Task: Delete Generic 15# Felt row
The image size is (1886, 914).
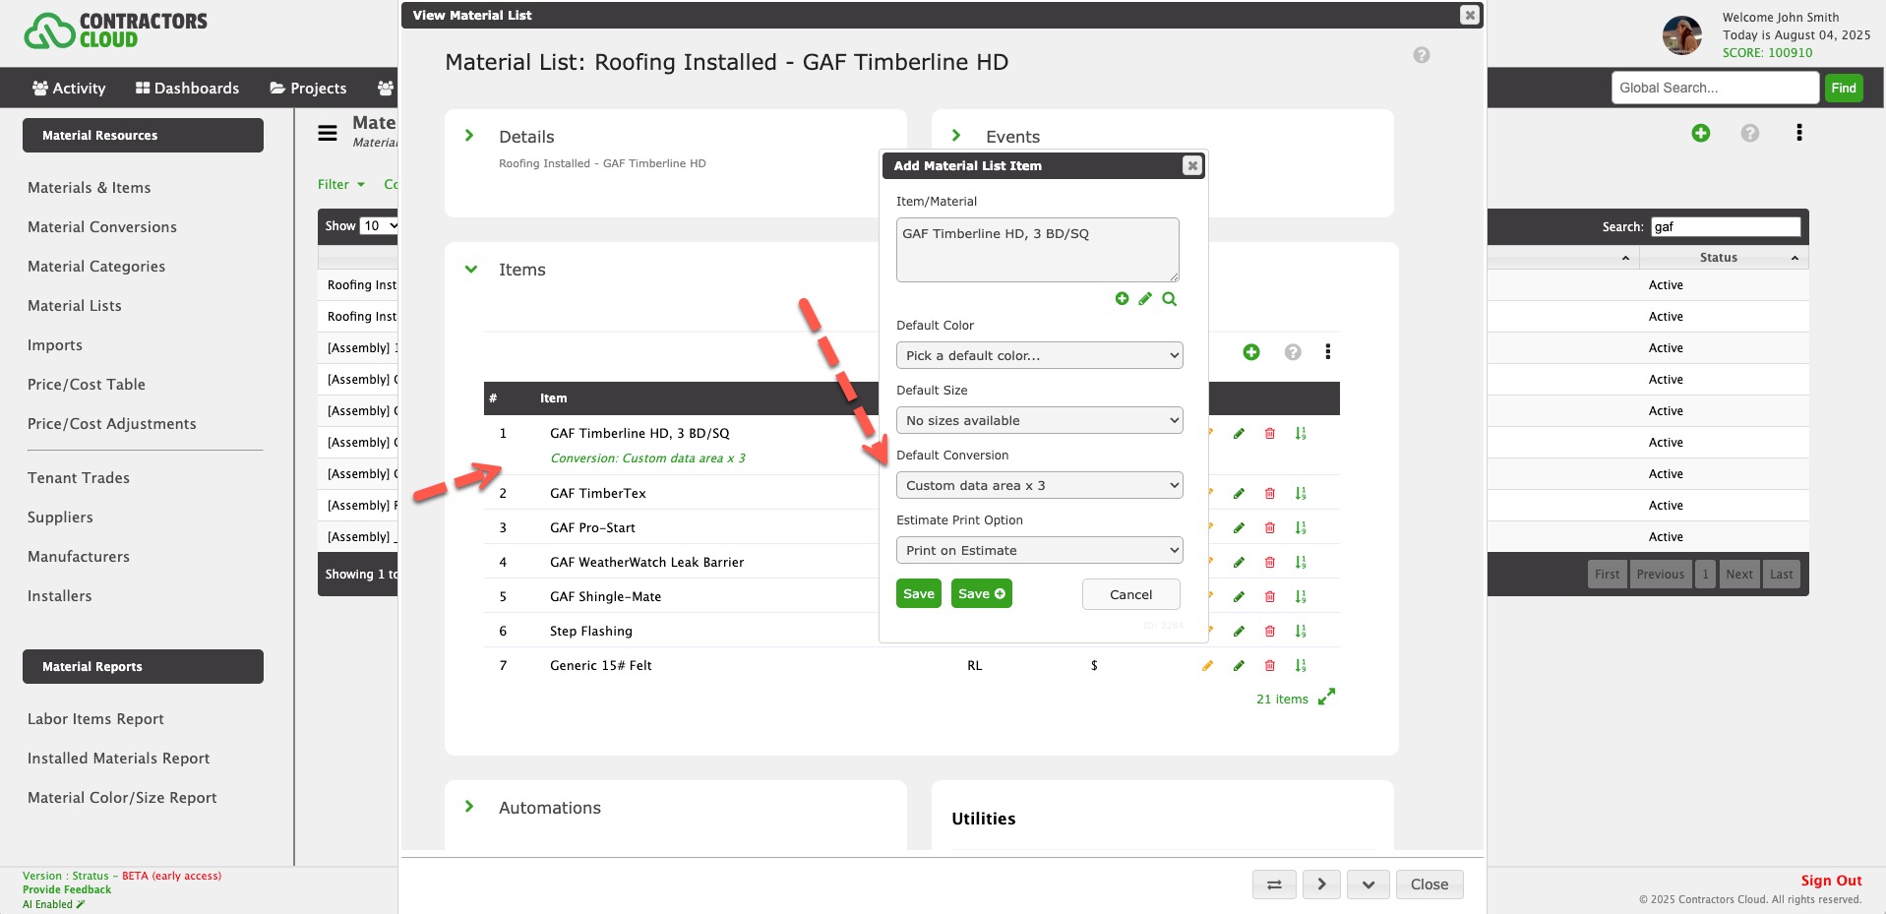Action: 1270,666
